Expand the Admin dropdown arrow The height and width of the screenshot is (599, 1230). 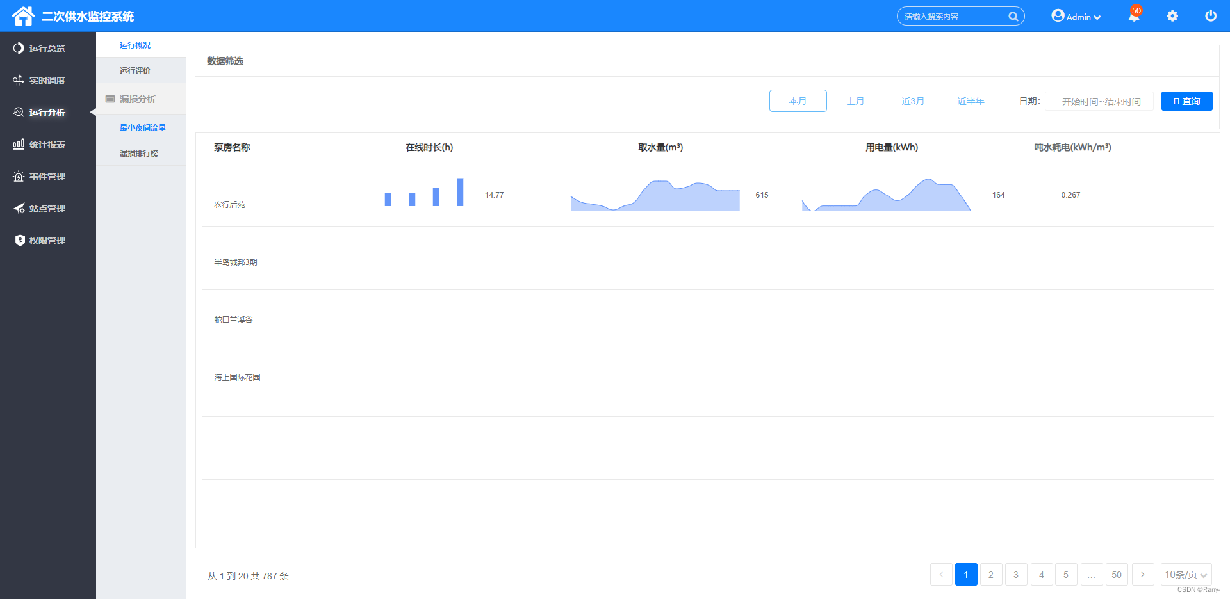point(1097,17)
